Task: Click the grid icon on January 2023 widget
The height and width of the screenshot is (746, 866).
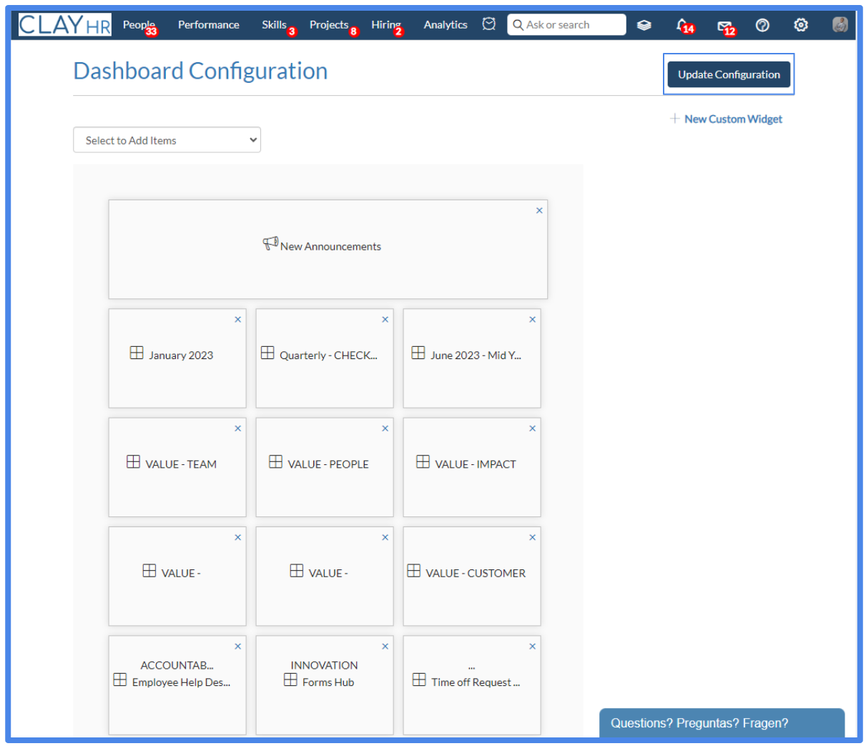Action: (x=136, y=353)
